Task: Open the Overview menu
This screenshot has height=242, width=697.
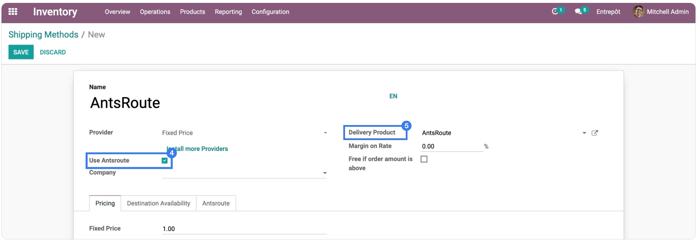Action: [117, 12]
